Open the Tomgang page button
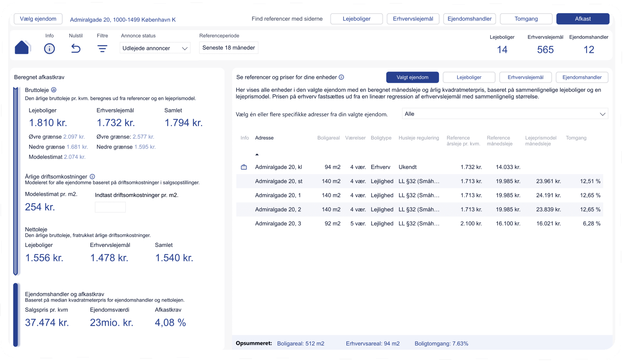 [x=526, y=19]
